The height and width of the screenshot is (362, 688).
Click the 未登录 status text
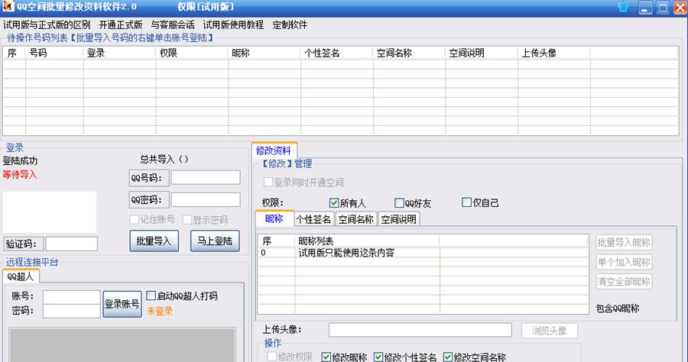tap(160, 311)
